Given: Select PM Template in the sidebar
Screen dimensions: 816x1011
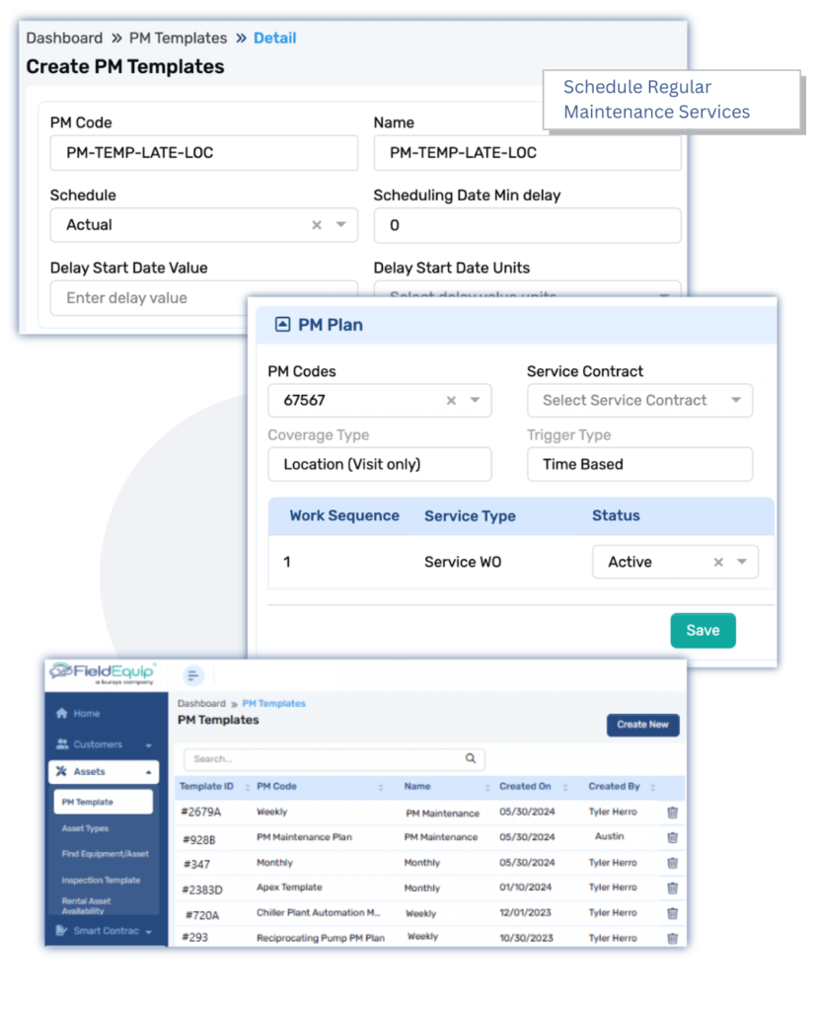Looking at the screenshot, I should [104, 802].
